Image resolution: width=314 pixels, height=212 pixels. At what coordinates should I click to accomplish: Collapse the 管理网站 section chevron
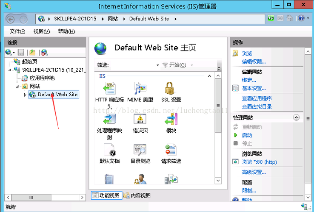[296, 117]
